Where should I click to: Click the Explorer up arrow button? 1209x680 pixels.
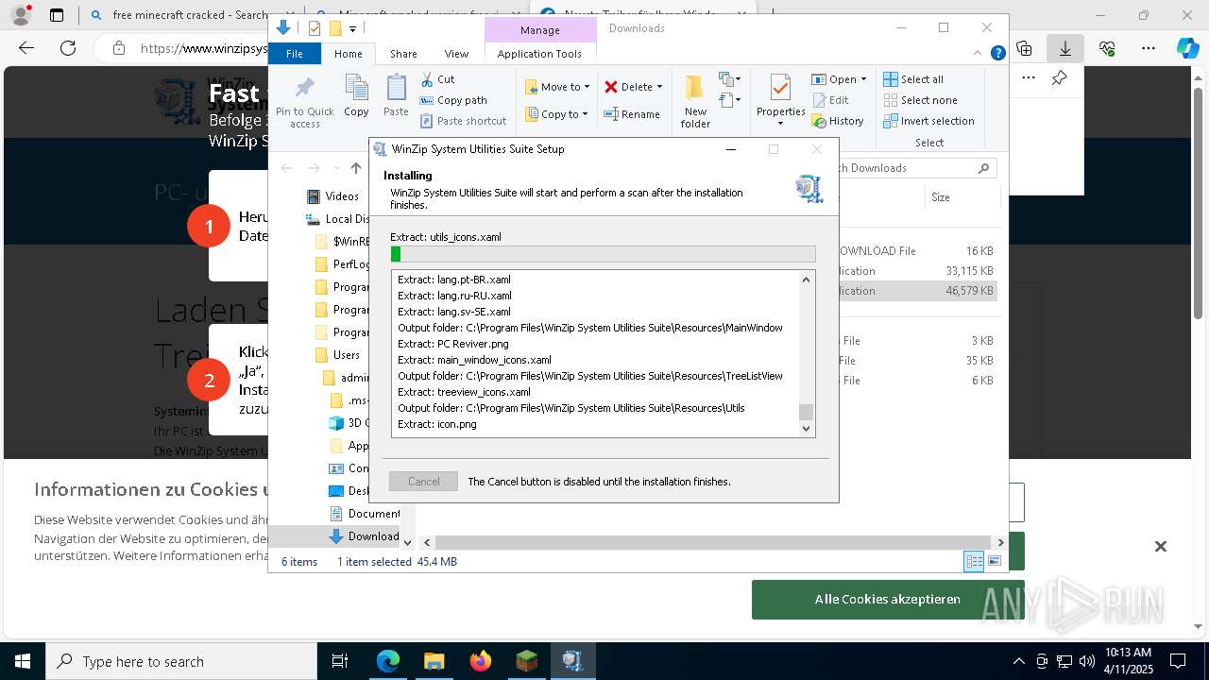[x=356, y=168]
